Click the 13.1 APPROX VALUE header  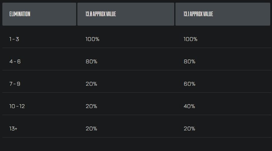tap(223, 14)
